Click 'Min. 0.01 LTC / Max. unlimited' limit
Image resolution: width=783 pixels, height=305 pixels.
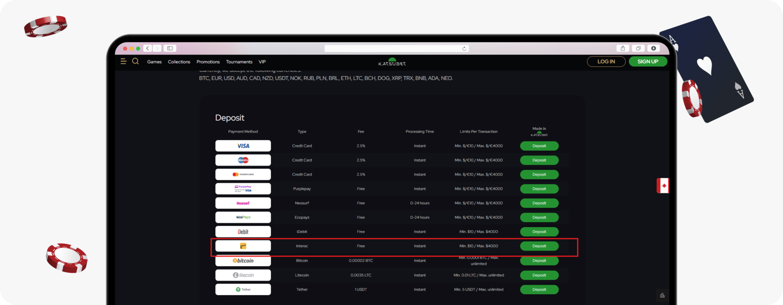pyautogui.click(x=478, y=275)
